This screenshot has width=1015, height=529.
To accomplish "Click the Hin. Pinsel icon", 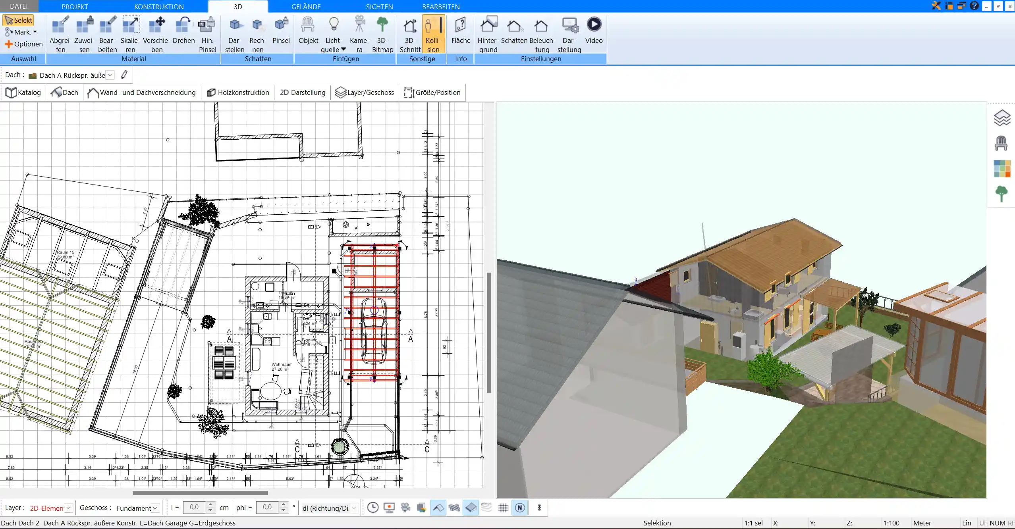I will pos(207,34).
